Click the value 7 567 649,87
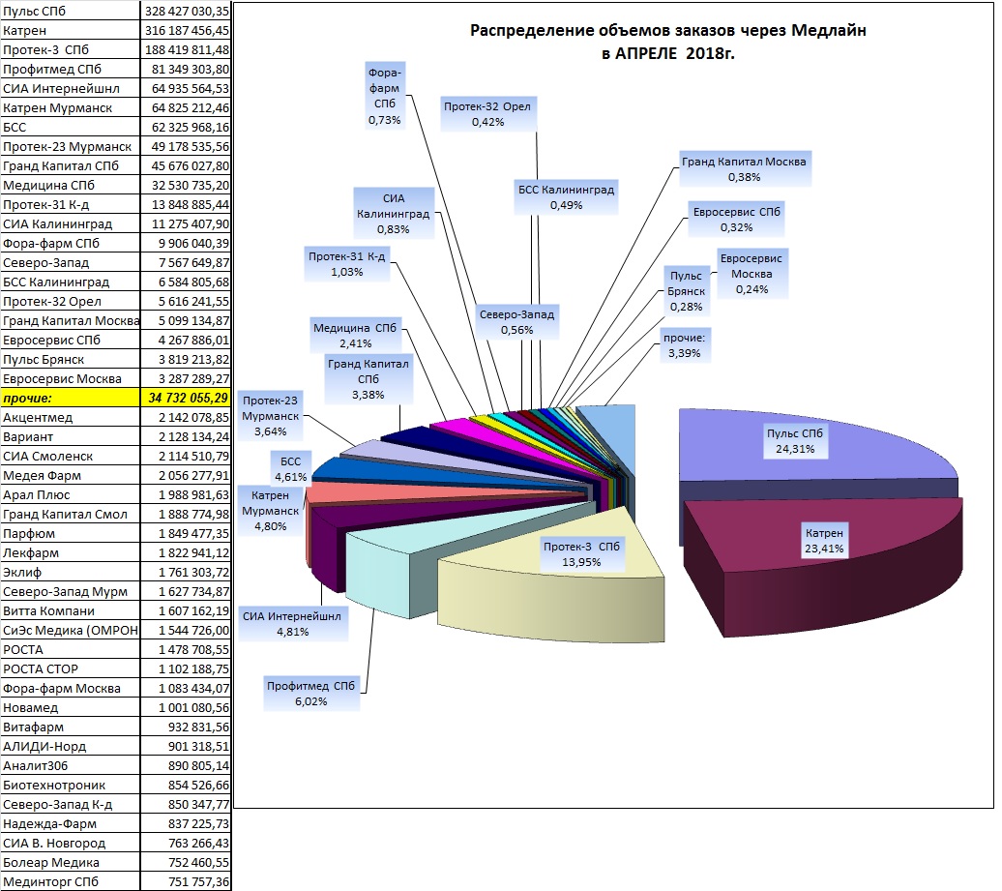This screenshot has height=891, width=1002. (x=186, y=263)
